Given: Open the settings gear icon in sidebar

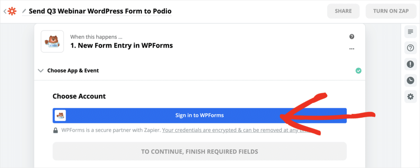Looking at the screenshot, I should pyautogui.click(x=410, y=97).
